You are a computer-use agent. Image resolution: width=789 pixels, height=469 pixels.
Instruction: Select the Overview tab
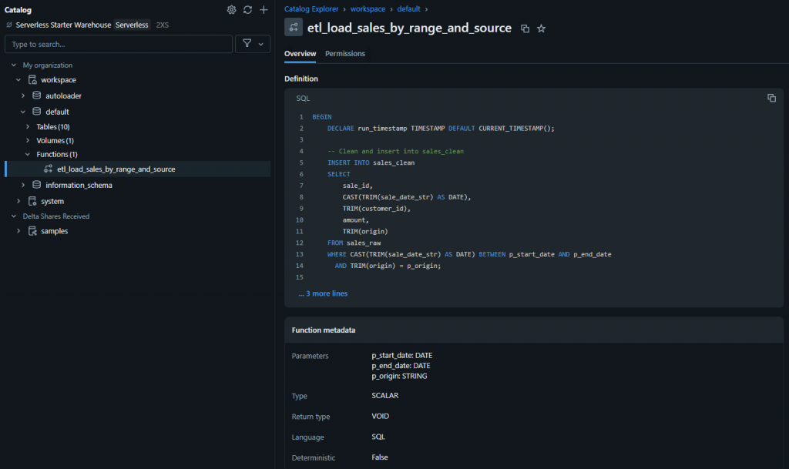pyautogui.click(x=300, y=54)
